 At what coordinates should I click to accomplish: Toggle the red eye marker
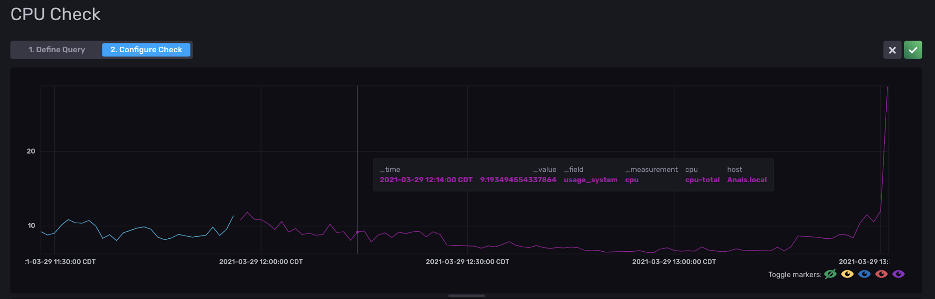[x=881, y=274]
